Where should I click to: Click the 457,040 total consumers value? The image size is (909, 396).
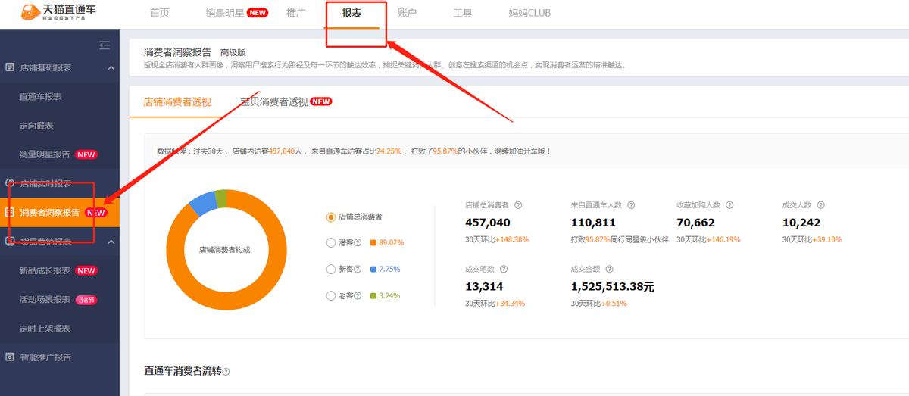488,223
